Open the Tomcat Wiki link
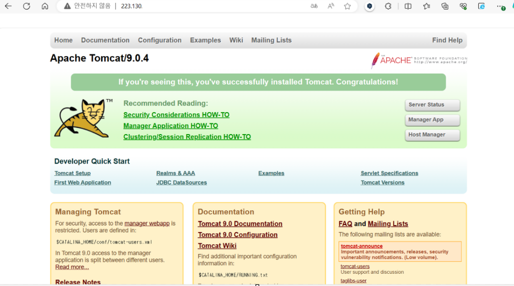The image size is (514, 286). pyautogui.click(x=217, y=246)
